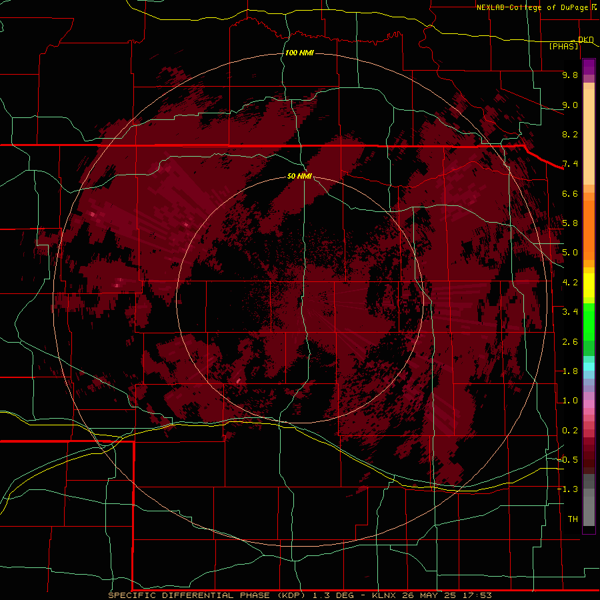Image resolution: width=600 pixels, height=600 pixels.
Task: Click the -0.5 scale value
Action: [x=567, y=460]
